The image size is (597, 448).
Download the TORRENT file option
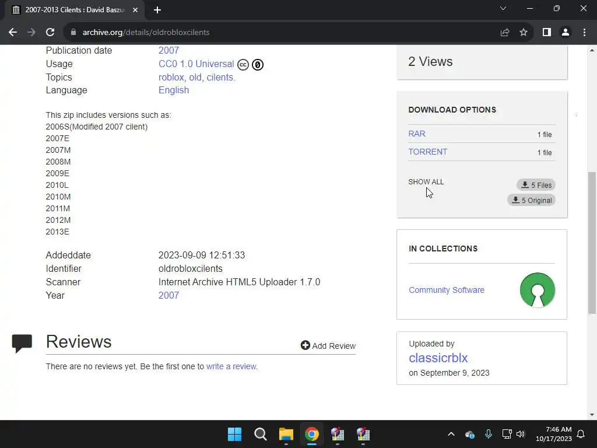point(427,152)
